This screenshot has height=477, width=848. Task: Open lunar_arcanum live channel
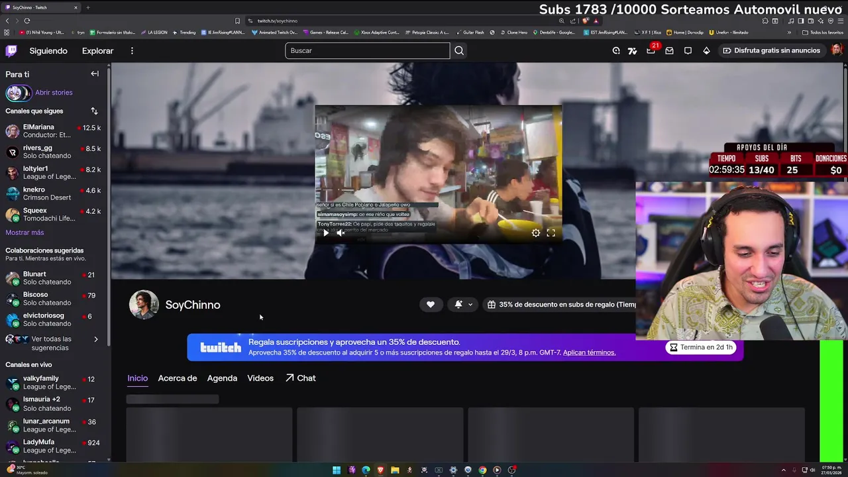point(53,425)
